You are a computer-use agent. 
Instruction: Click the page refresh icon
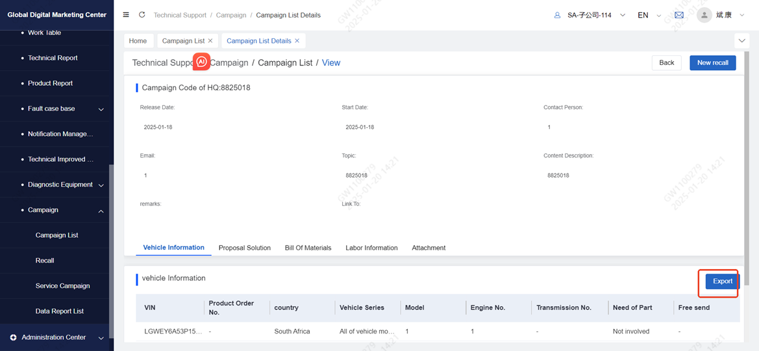[x=142, y=15]
